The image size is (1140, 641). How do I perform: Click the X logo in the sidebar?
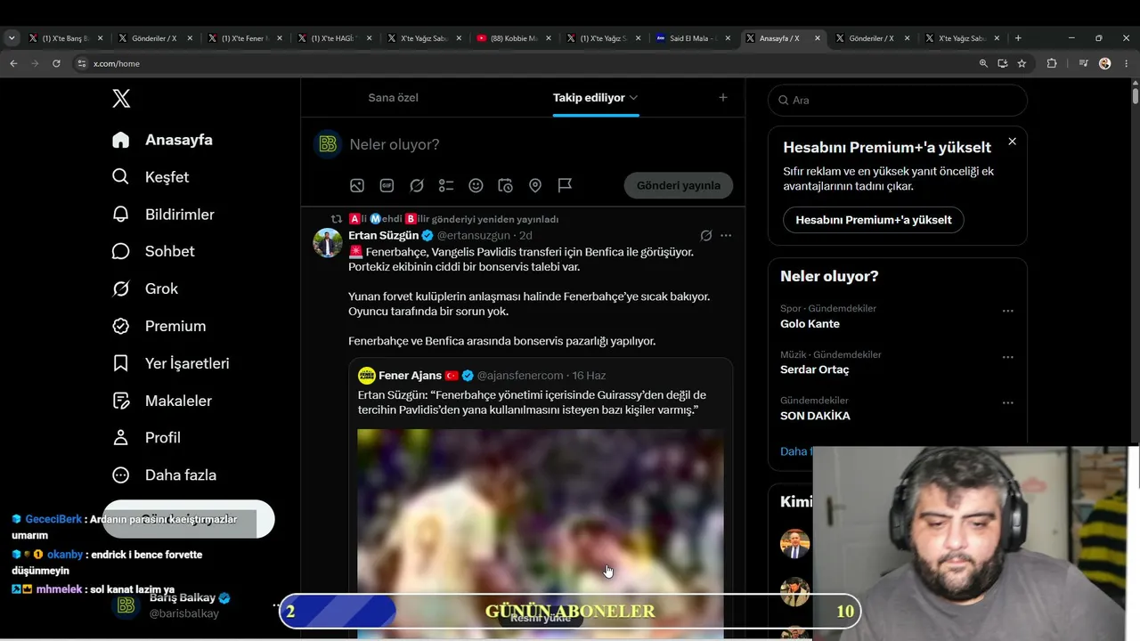tap(121, 99)
